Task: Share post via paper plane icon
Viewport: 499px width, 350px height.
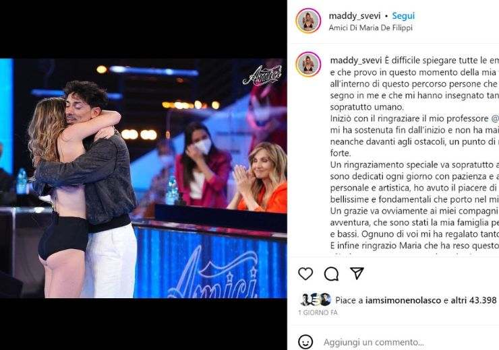Action: (357, 273)
